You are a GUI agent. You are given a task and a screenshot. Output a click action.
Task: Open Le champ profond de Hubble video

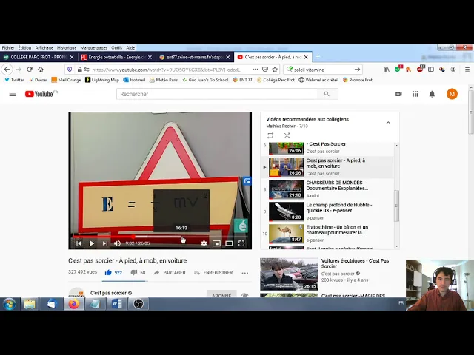pyautogui.click(x=327, y=212)
